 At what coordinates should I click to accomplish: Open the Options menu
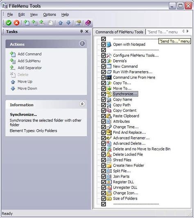pos(50,14)
